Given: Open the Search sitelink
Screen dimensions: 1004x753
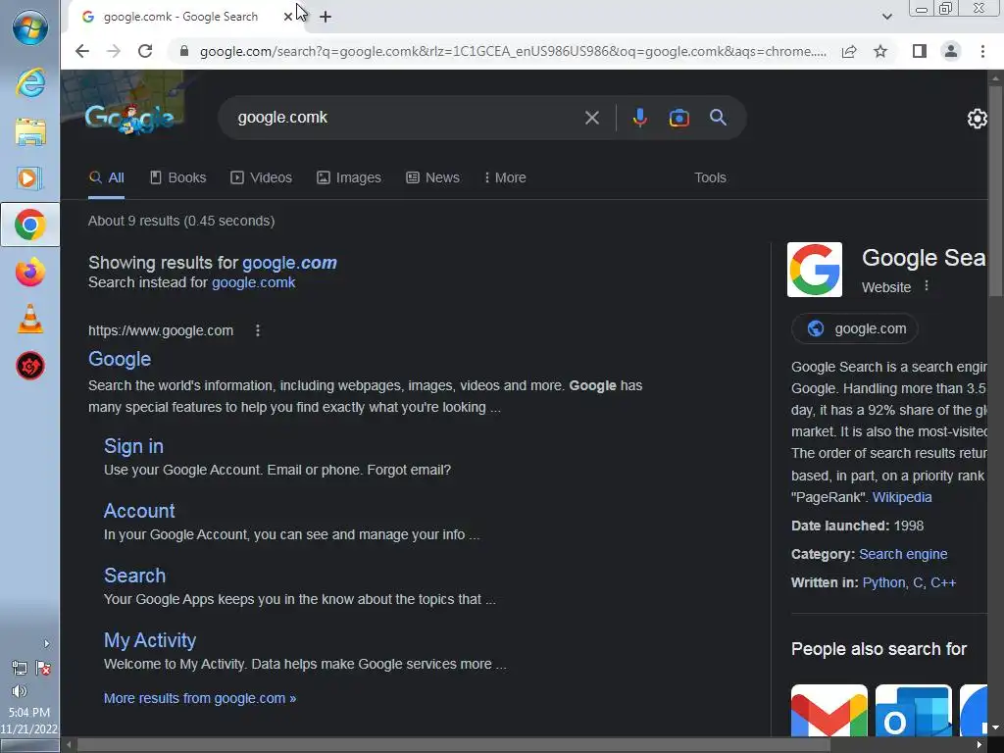Looking at the screenshot, I should tap(134, 576).
